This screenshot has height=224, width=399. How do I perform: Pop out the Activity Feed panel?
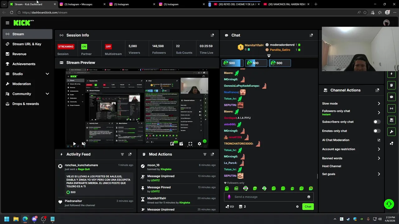click(x=130, y=154)
